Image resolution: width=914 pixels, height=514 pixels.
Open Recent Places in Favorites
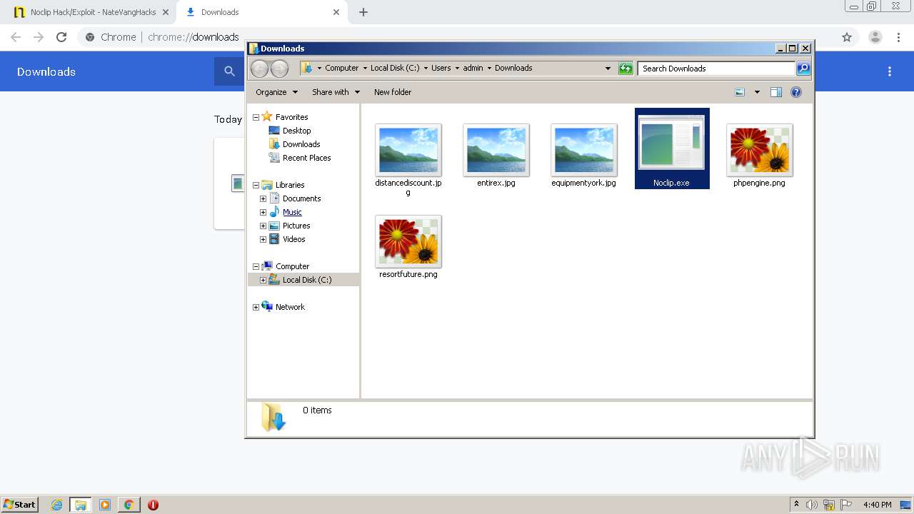coord(306,158)
